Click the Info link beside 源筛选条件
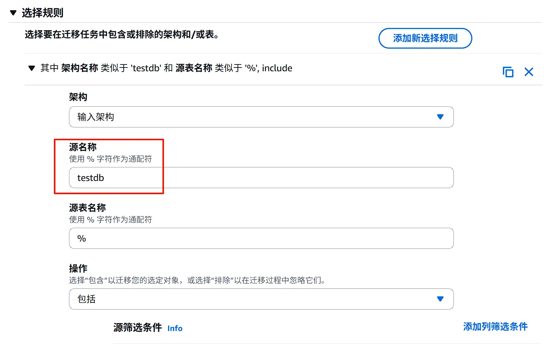 175,328
